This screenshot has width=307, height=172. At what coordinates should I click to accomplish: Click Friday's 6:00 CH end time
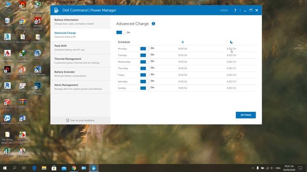[x=231, y=75]
